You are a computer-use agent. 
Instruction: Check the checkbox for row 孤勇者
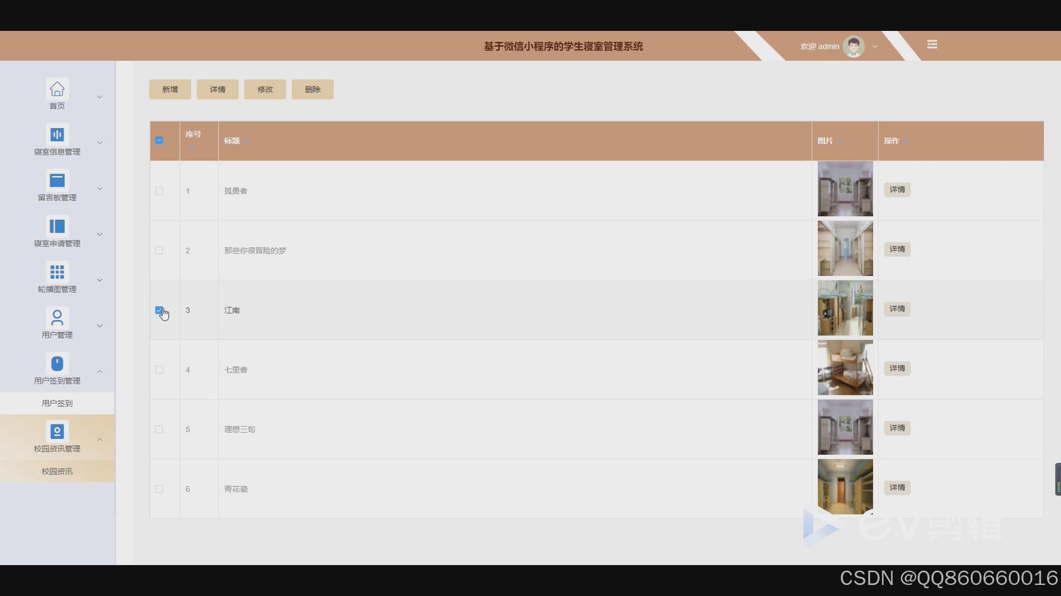tap(159, 191)
